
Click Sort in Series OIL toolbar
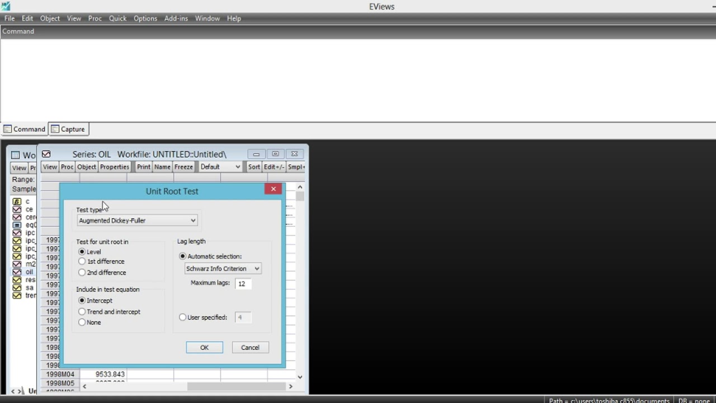(254, 167)
